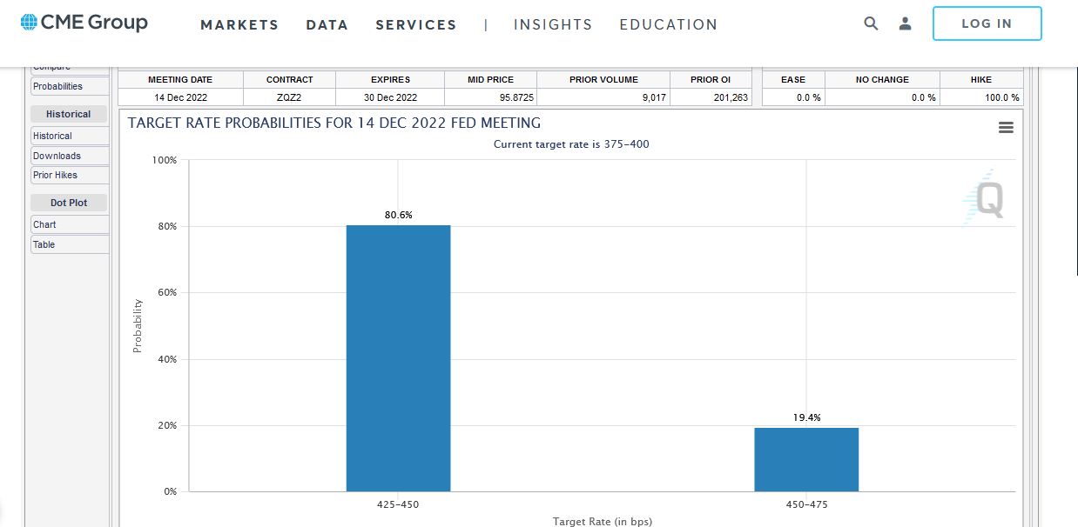Image resolution: width=1078 pixels, height=527 pixels.
Task: Open the Dot Plot Chart item
Action: pos(70,224)
